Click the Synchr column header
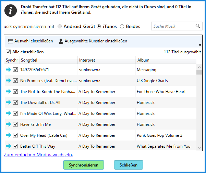 (x=12, y=60)
